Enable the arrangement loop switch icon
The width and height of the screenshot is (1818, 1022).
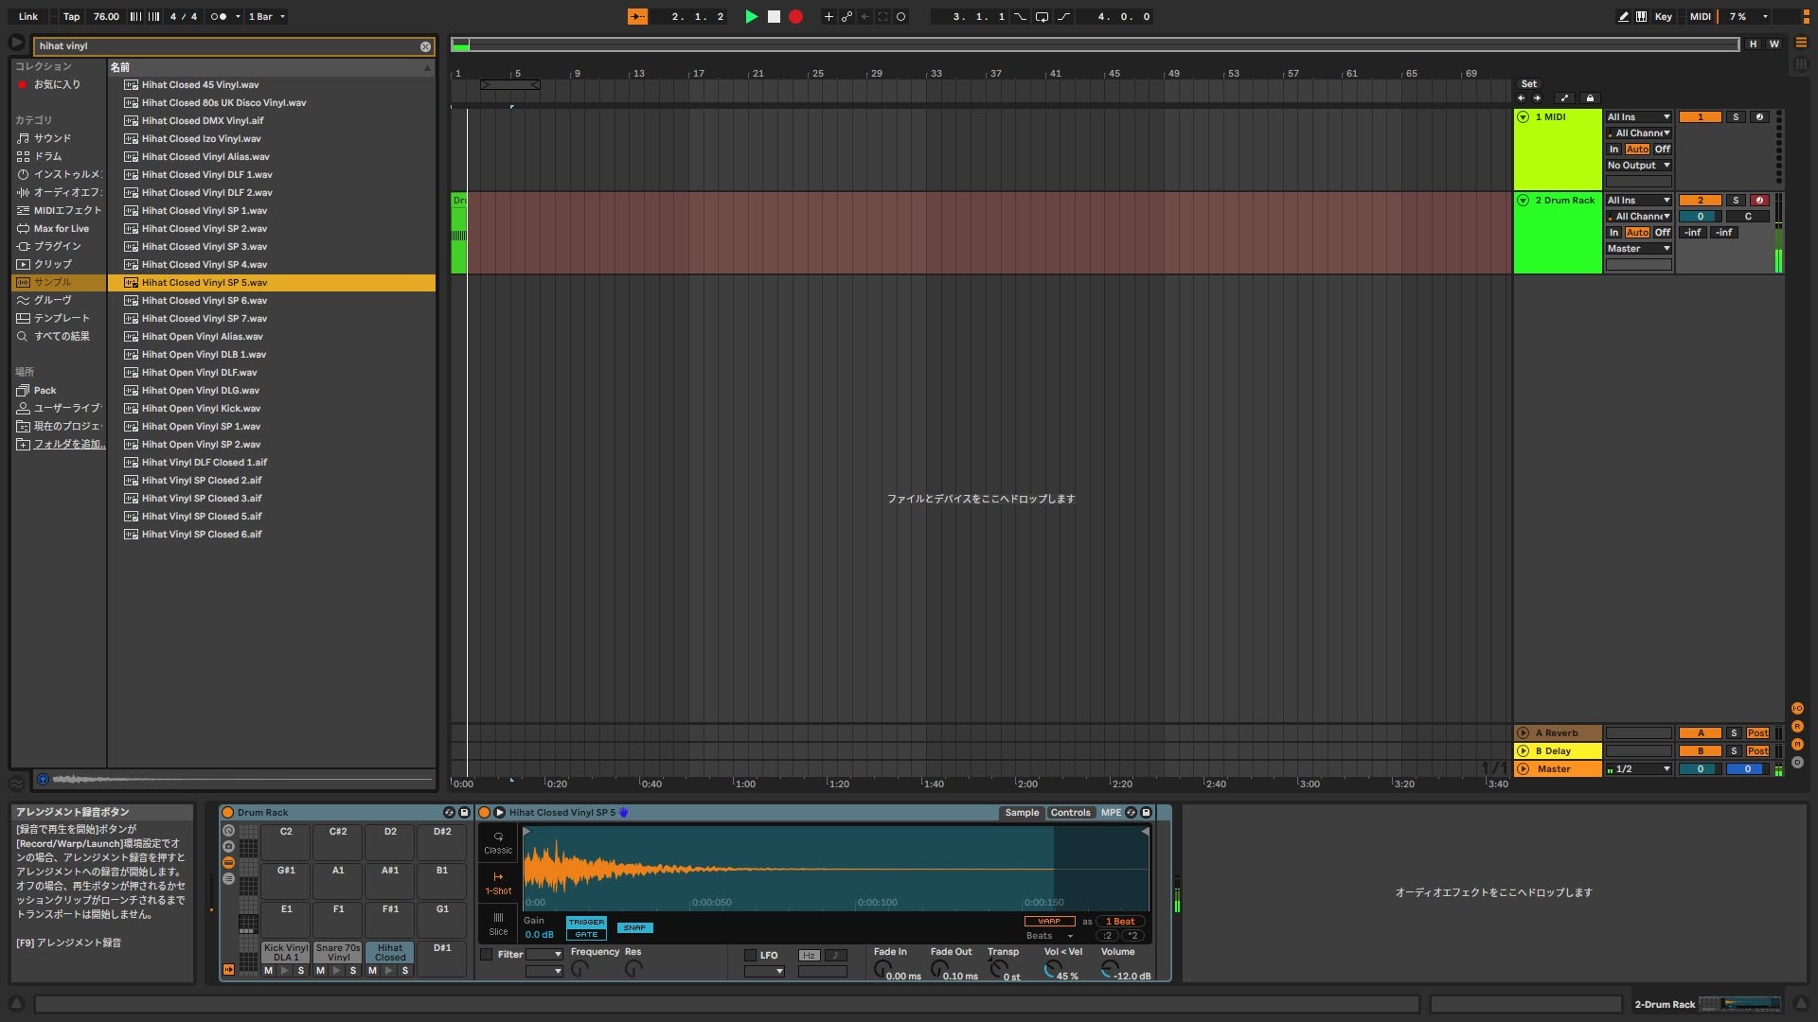tap(1043, 16)
